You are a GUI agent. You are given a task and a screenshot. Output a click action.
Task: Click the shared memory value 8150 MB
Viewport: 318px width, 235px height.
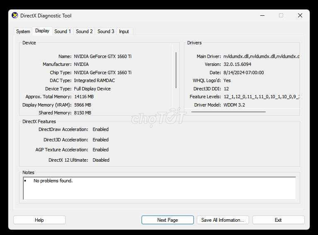point(83,113)
